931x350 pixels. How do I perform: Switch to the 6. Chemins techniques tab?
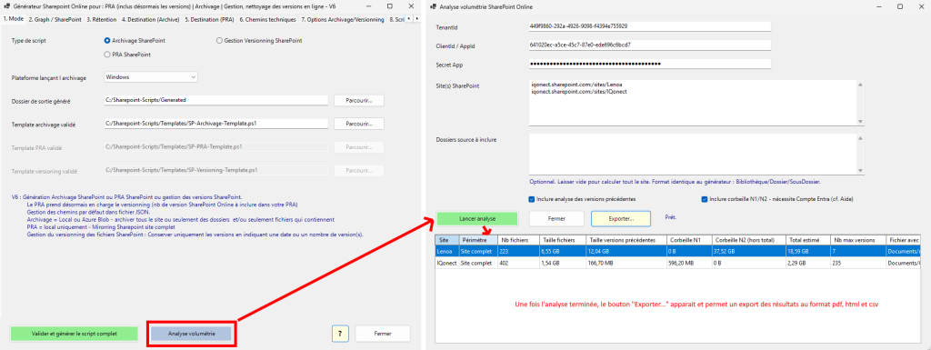pyautogui.click(x=268, y=19)
